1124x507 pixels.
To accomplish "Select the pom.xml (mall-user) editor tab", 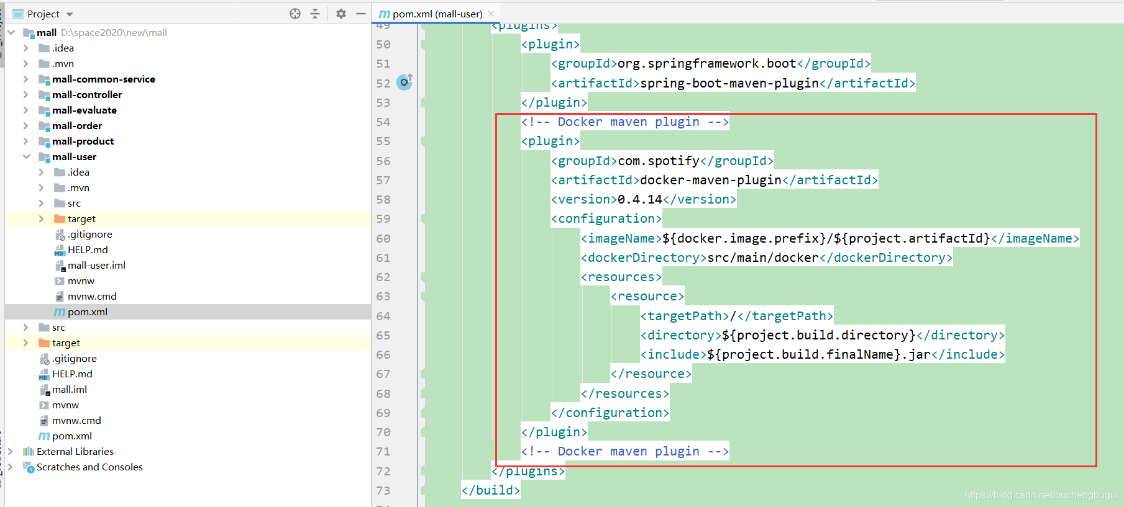I will pyautogui.click(x=436, y=14).
